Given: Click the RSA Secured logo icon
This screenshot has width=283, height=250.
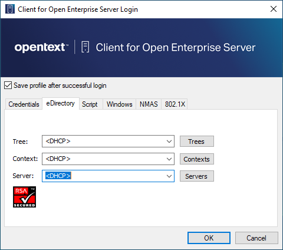Looking at the screenshot, I should click(x=24, y=197).
